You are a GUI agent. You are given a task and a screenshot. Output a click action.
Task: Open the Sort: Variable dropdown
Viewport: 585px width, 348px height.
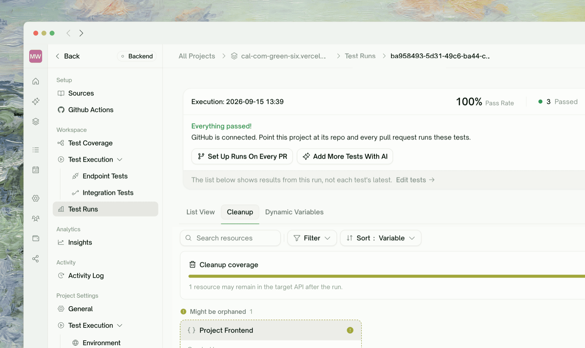pyautogui.click(x=381, y=238)
